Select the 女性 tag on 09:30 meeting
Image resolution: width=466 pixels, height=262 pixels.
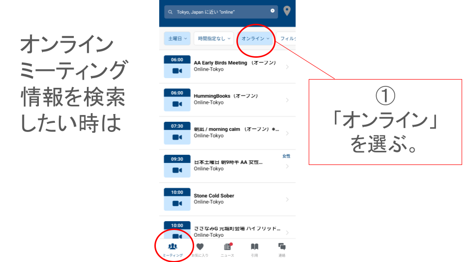286,156
